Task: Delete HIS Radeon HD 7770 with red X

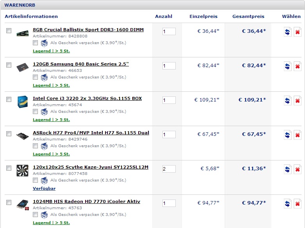Action: [x=298, y=204]
